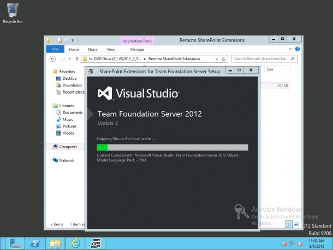Click the setup progress bar
Image resolution: width=333 pixels, height=250 pixels.
173,148
